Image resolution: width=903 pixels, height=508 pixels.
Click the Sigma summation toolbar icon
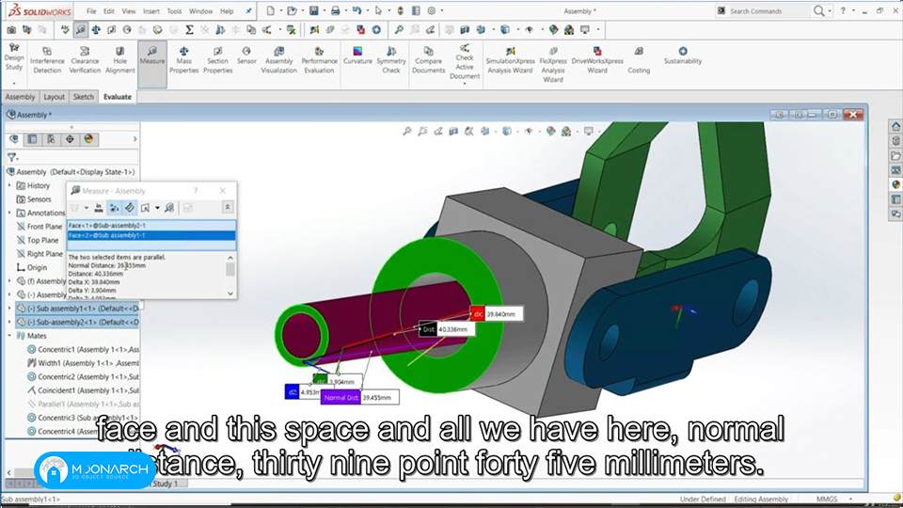pyautogui.click(x=189, y=29)
